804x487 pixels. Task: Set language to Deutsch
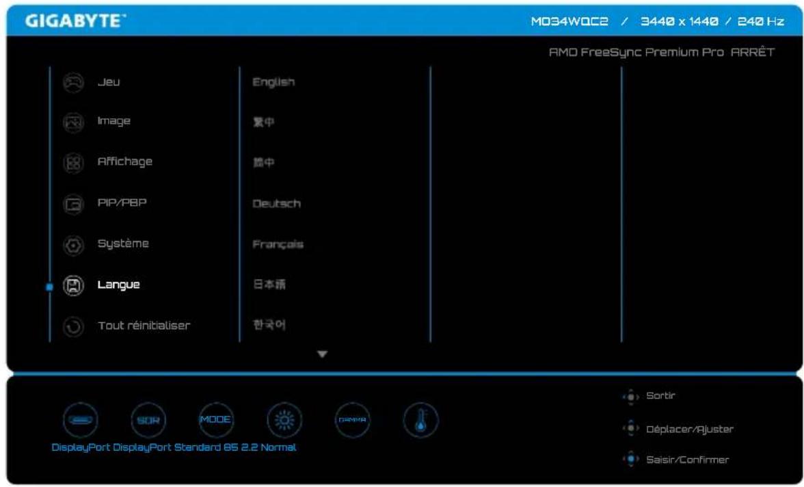tap(276, 204)
